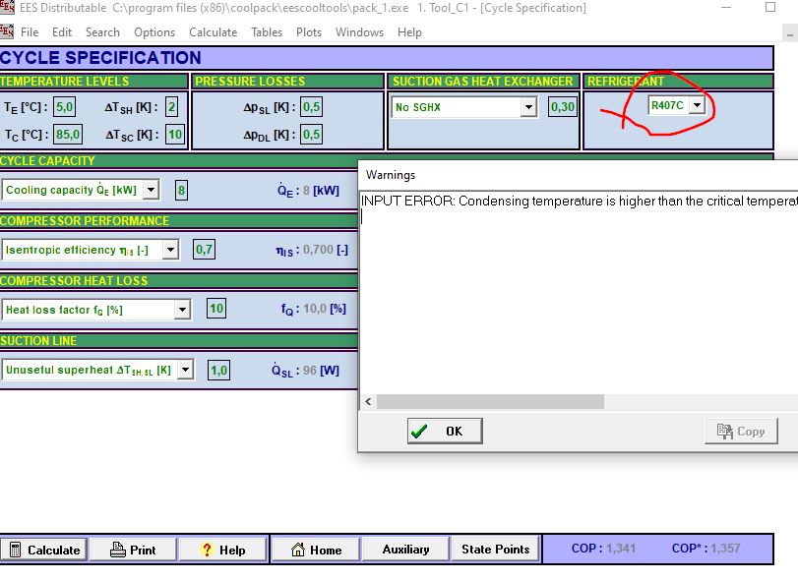
Task: Expand the Unuseful superheat dropdown
Action: [x=186, y=370]
